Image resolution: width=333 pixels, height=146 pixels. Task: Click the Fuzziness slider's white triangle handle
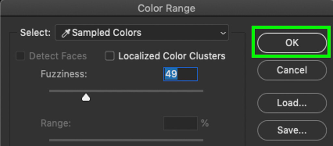coord(86,97)
